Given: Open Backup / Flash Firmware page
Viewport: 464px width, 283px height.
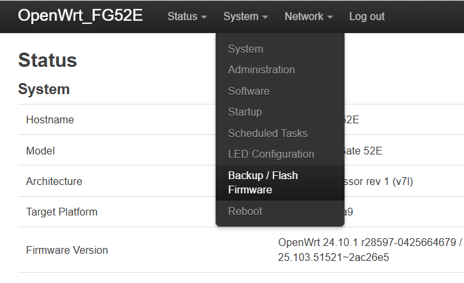Looking at the screenshot, I should coord(263,182).
